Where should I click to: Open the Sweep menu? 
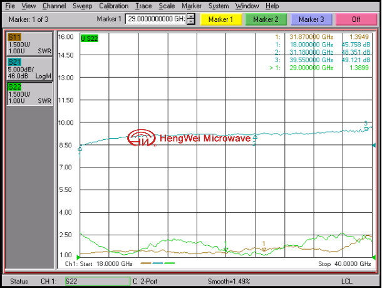pos(82,6)
